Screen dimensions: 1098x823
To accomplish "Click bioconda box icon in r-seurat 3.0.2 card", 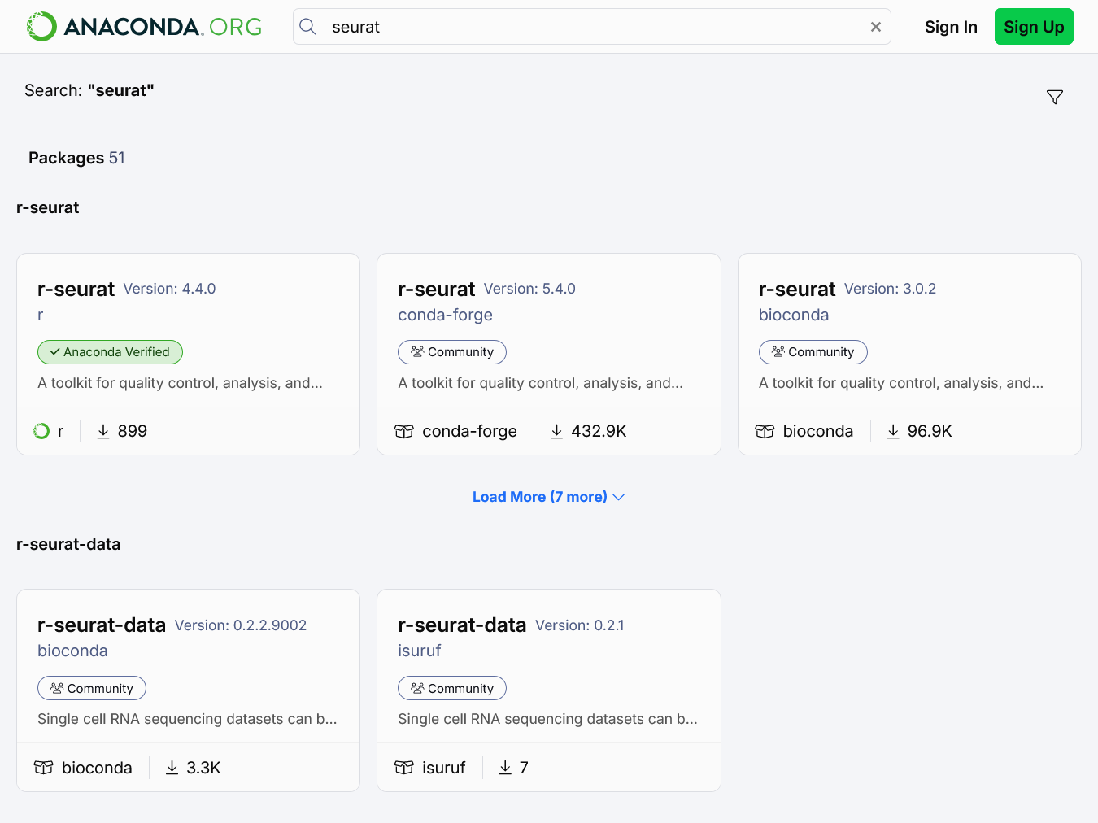I will [765, 431].
